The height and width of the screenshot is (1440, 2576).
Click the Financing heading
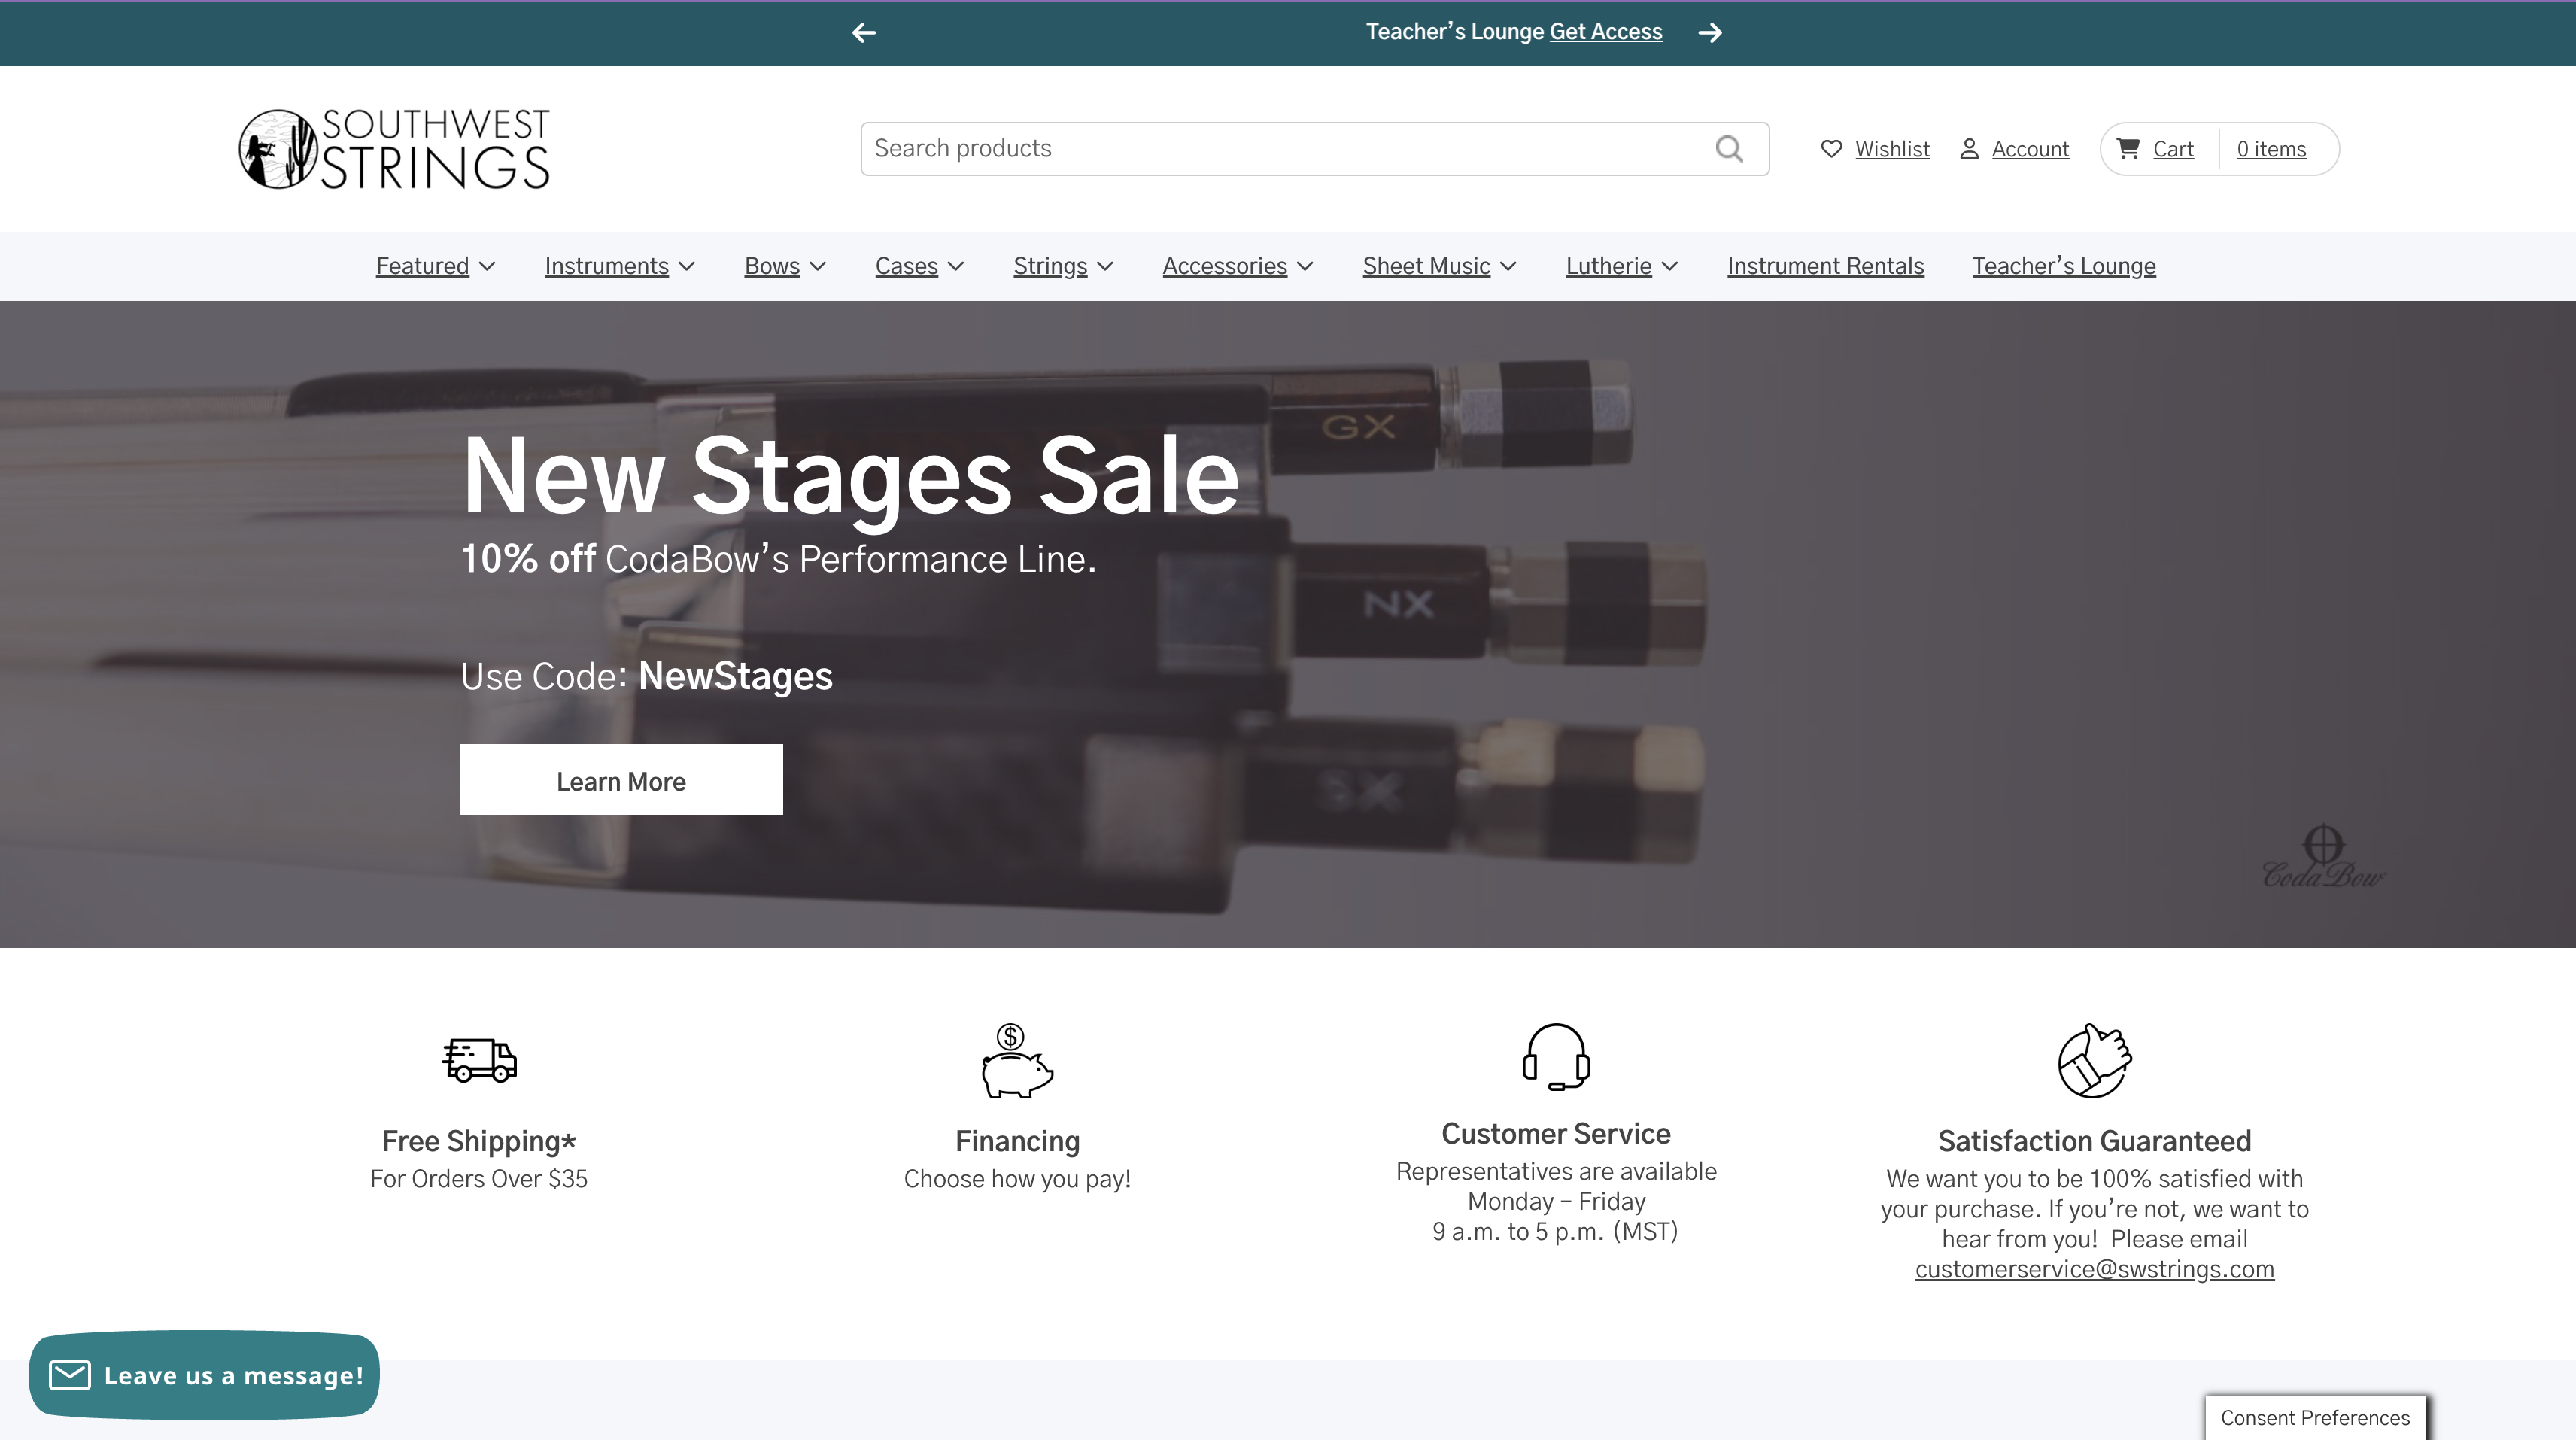1017,1141
